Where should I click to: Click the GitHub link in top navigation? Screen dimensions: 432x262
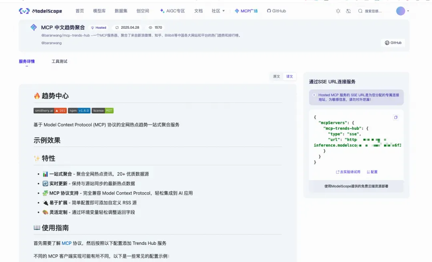276,11
